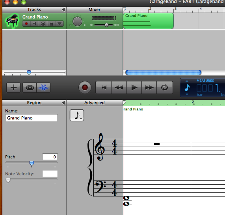
Task: Adjust the region Pitch slider
Action: coord(32,163)
